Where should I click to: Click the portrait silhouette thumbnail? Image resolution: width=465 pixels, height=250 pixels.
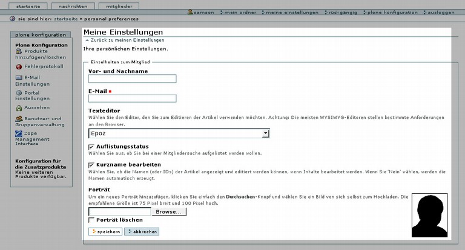[431, 216]
